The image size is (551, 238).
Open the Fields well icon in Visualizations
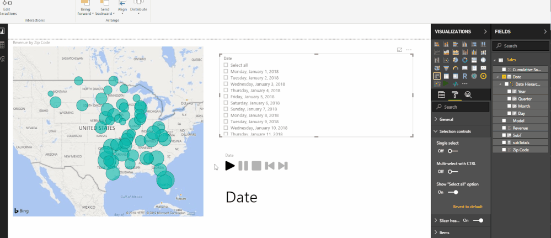(441, 94)
